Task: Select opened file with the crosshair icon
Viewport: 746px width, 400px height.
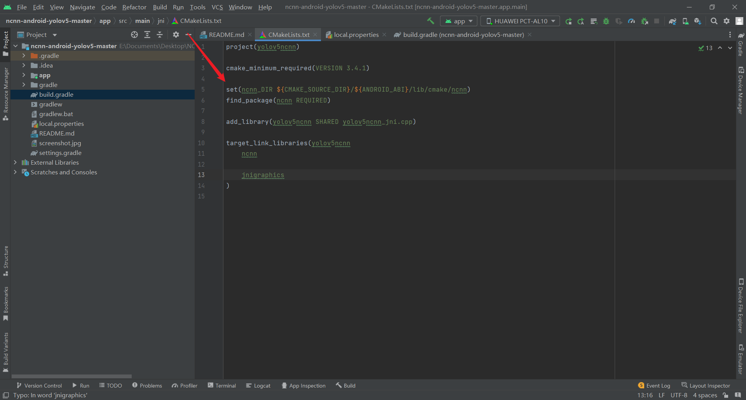Action: tap(134, 35)
